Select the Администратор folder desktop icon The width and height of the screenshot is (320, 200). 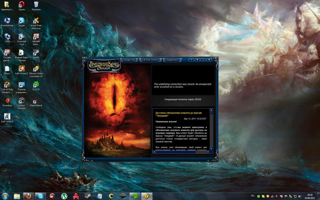[7, 6]
